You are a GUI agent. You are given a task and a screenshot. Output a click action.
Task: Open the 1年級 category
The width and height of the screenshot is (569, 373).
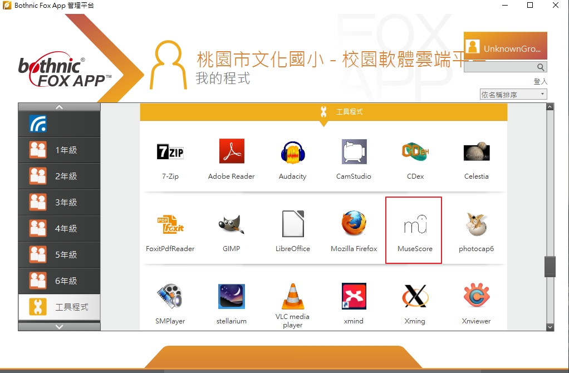(x=59, y=150)
